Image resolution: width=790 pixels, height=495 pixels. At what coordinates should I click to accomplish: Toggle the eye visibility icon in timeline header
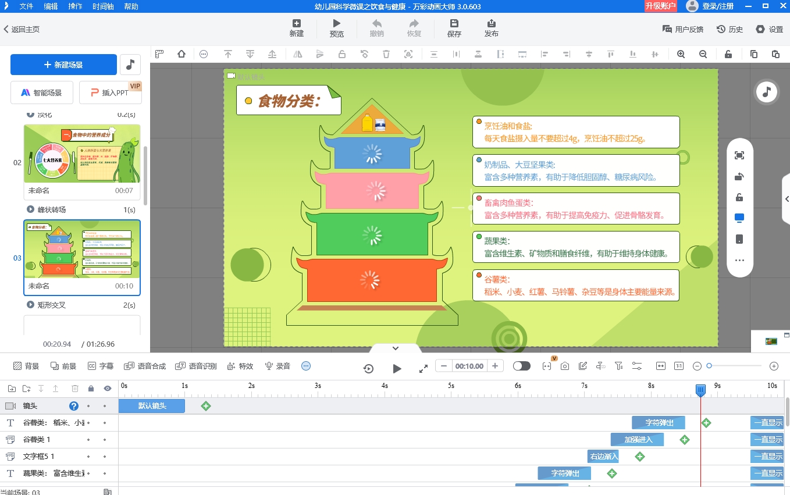pyautogui.click(x=107, y=389)
